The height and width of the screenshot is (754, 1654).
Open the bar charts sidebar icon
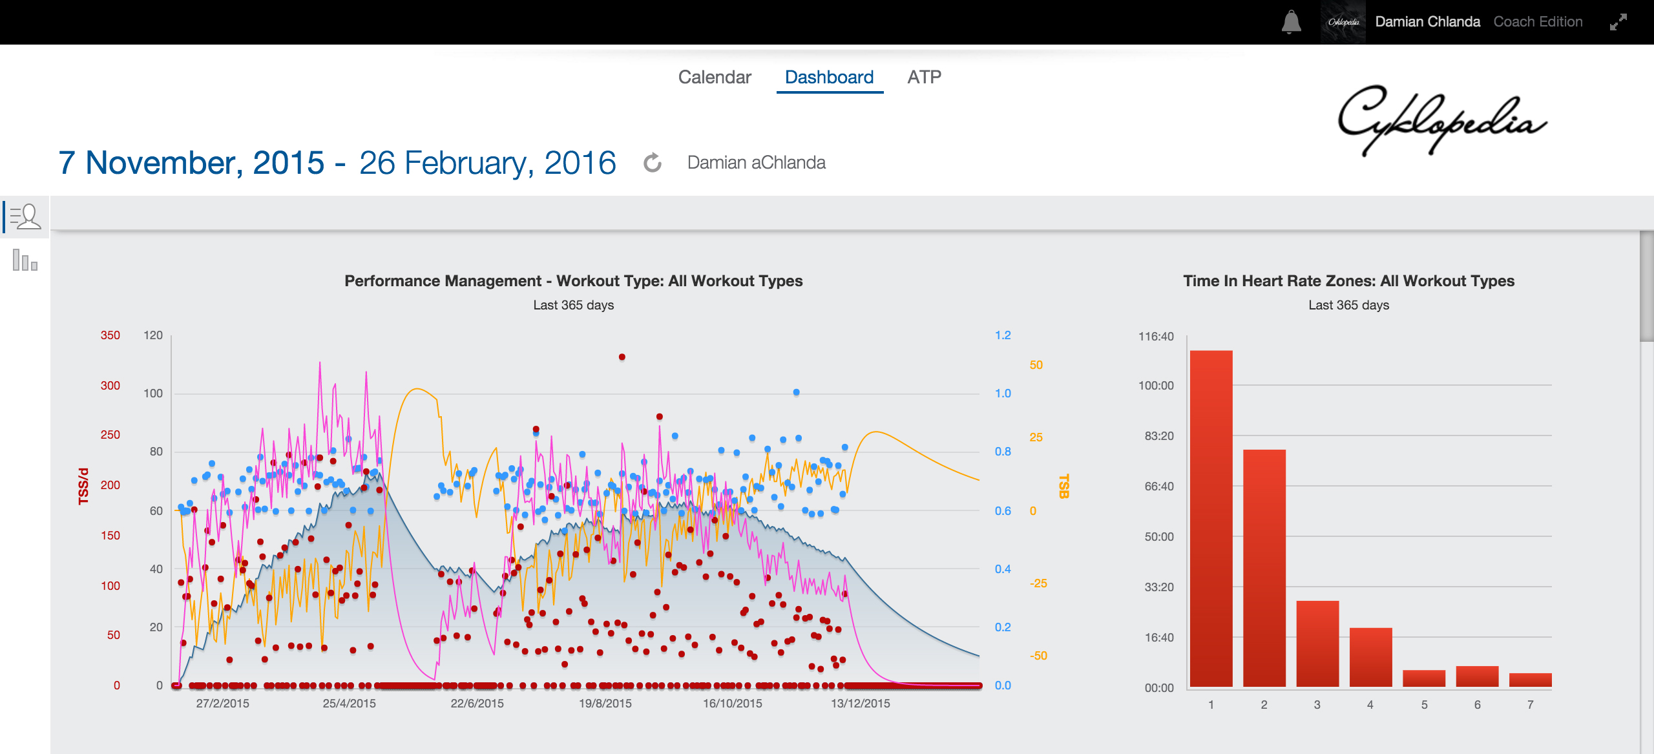click(25, 260)
